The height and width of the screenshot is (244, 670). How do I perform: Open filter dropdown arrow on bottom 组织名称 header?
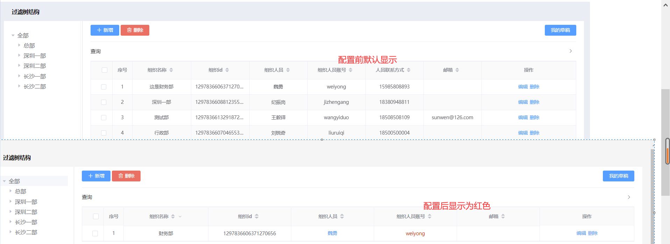tap(180, 216)
